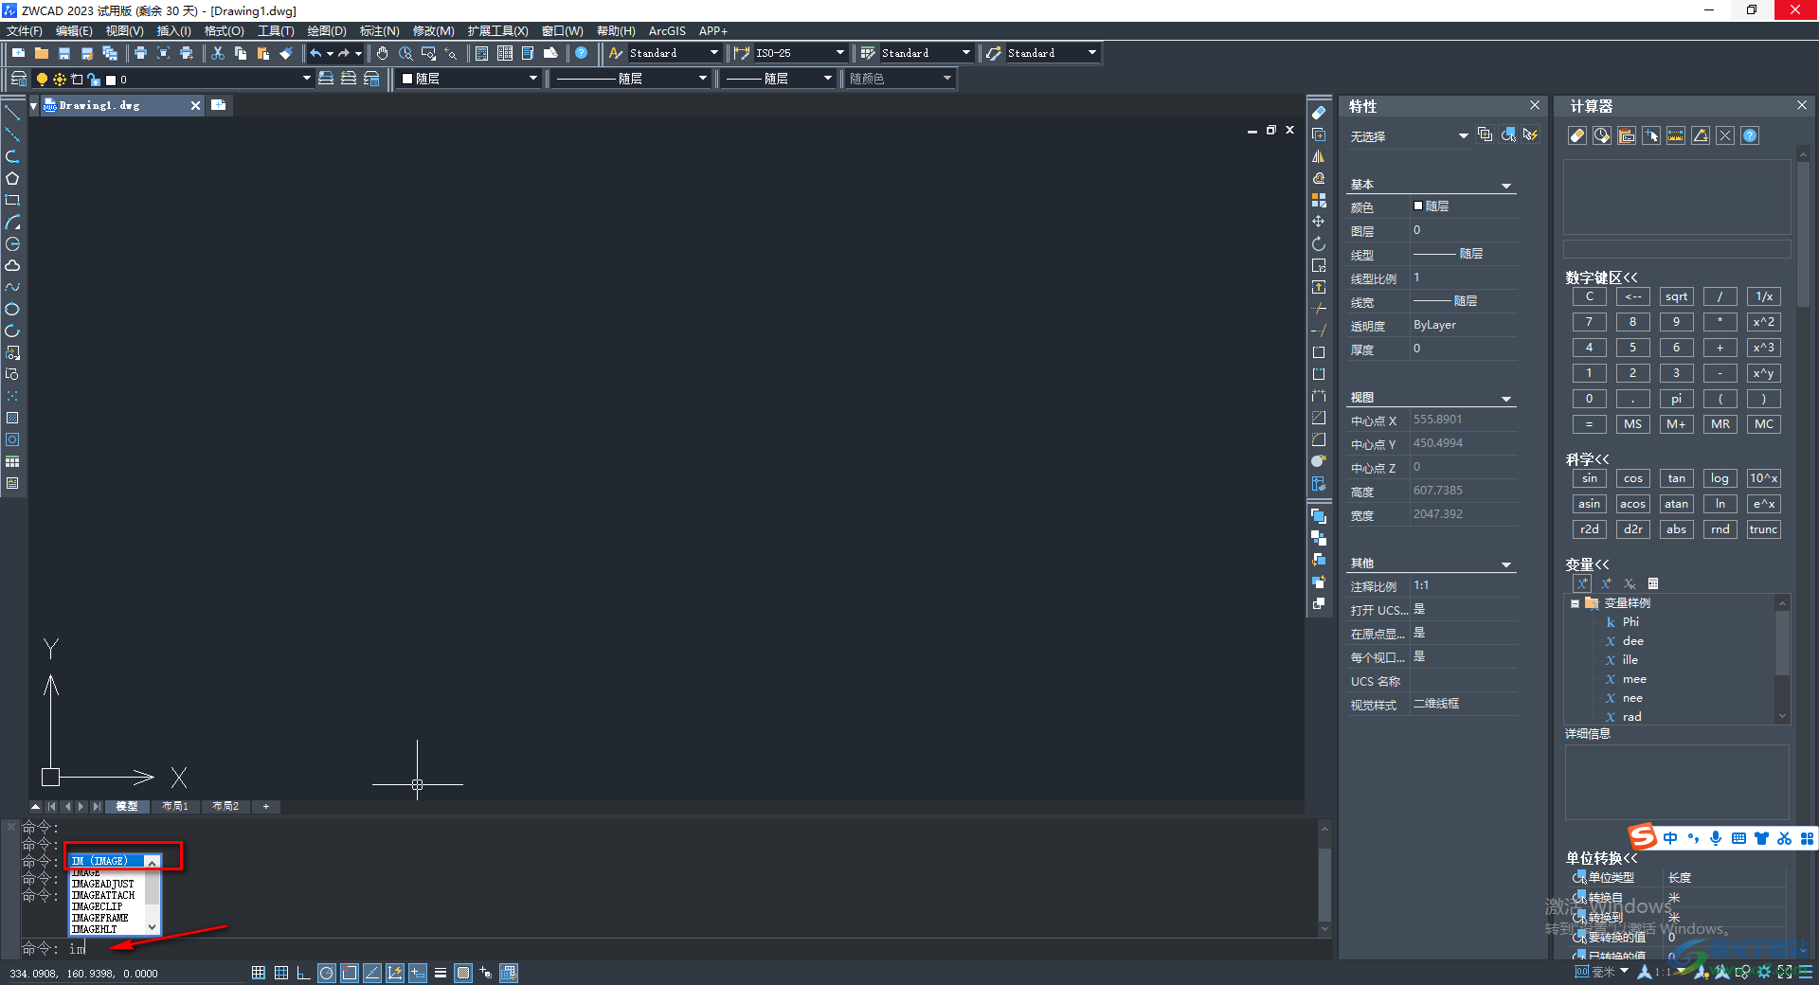Collapse the 视图 section in Properties
Viewport: 1819px width, 985px height.
click(1506, 399)
